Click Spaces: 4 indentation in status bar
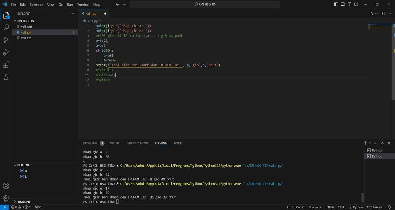Viewport: 395px width, 210px height. coord(315,207)
